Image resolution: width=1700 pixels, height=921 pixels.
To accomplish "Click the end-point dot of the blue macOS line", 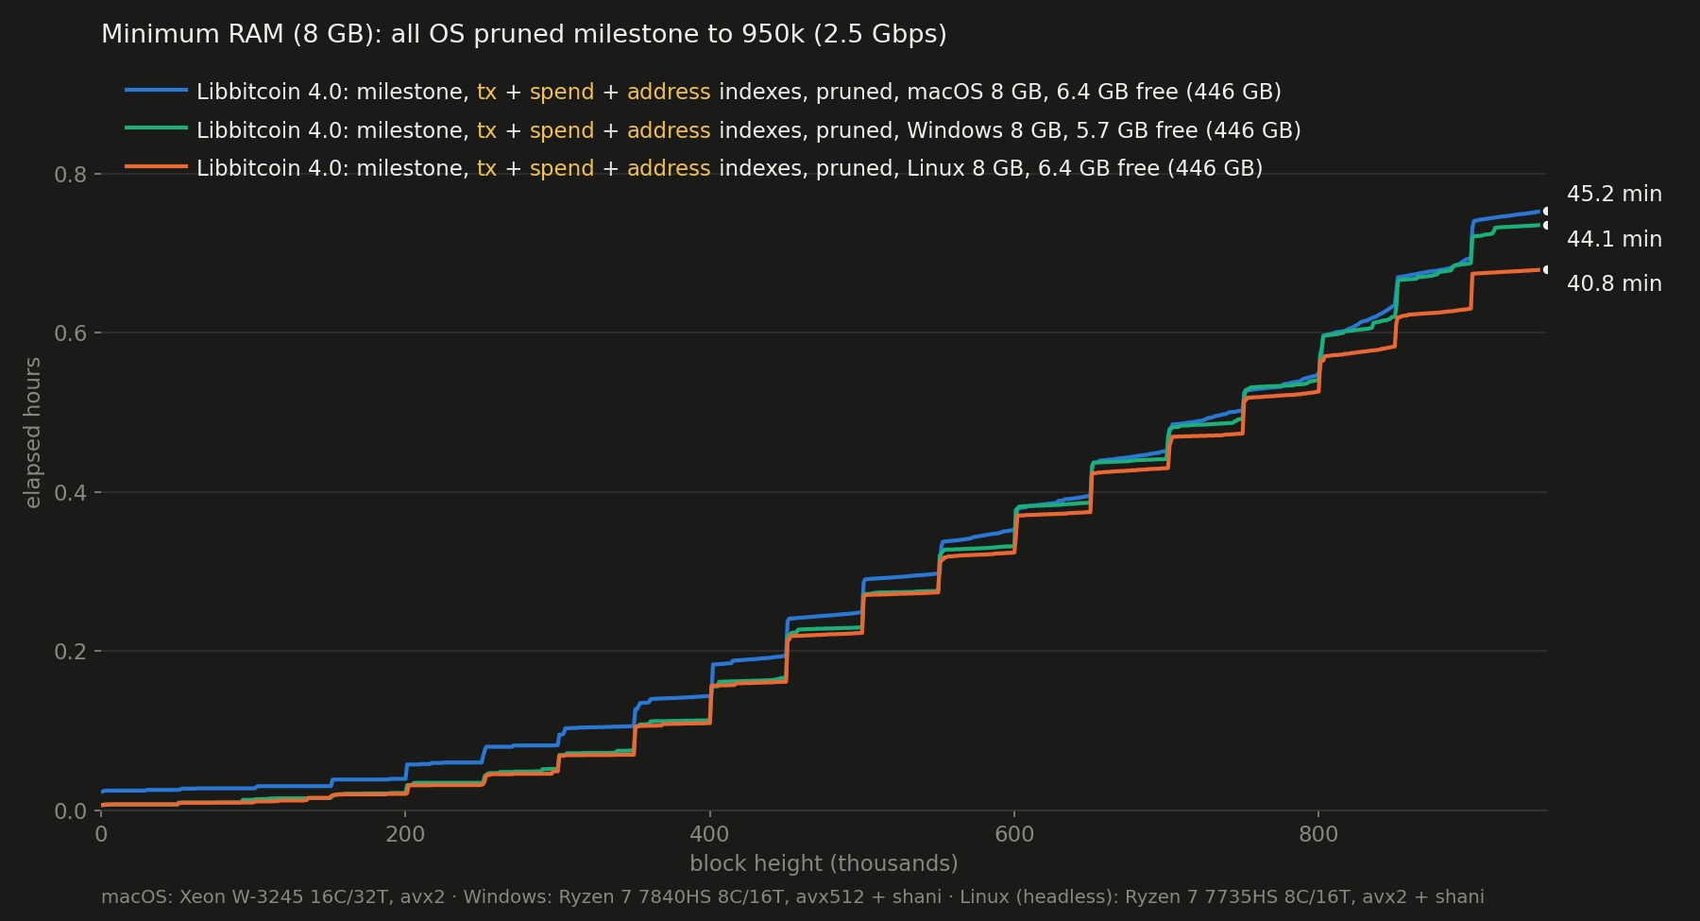I will [1546, 212].
